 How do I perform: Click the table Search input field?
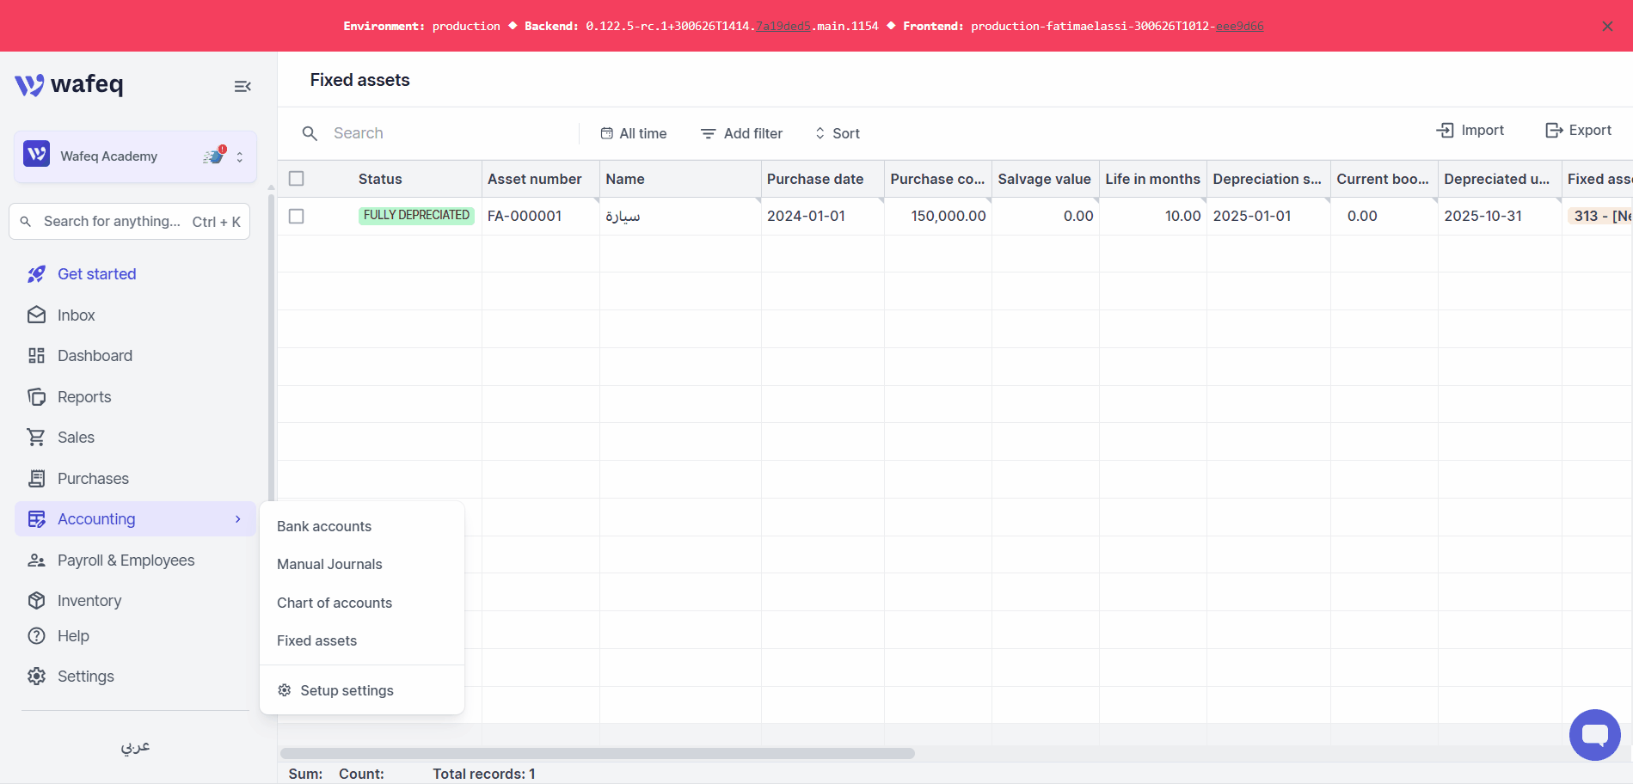tap(451, 133)
